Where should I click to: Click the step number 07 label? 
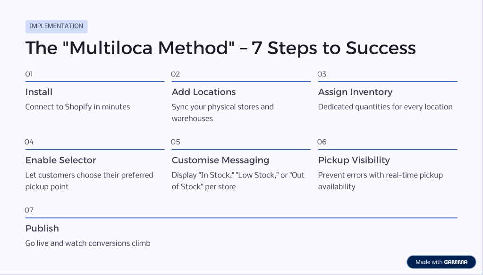[x=29, y=210]
